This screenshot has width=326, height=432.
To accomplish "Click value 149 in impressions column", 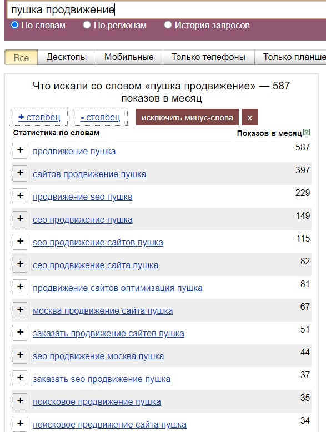I will tap(303, 216).
